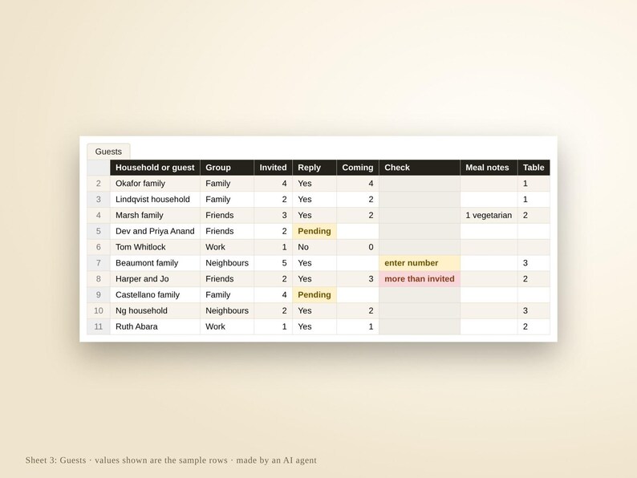The image size is (637, 478).
Task: Select the Work group for Tom Whitlock
Action: 227,247
